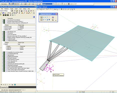Expand the branchcone01 feature row
Viewport: 117px width, 93px height.
point(4,27)
